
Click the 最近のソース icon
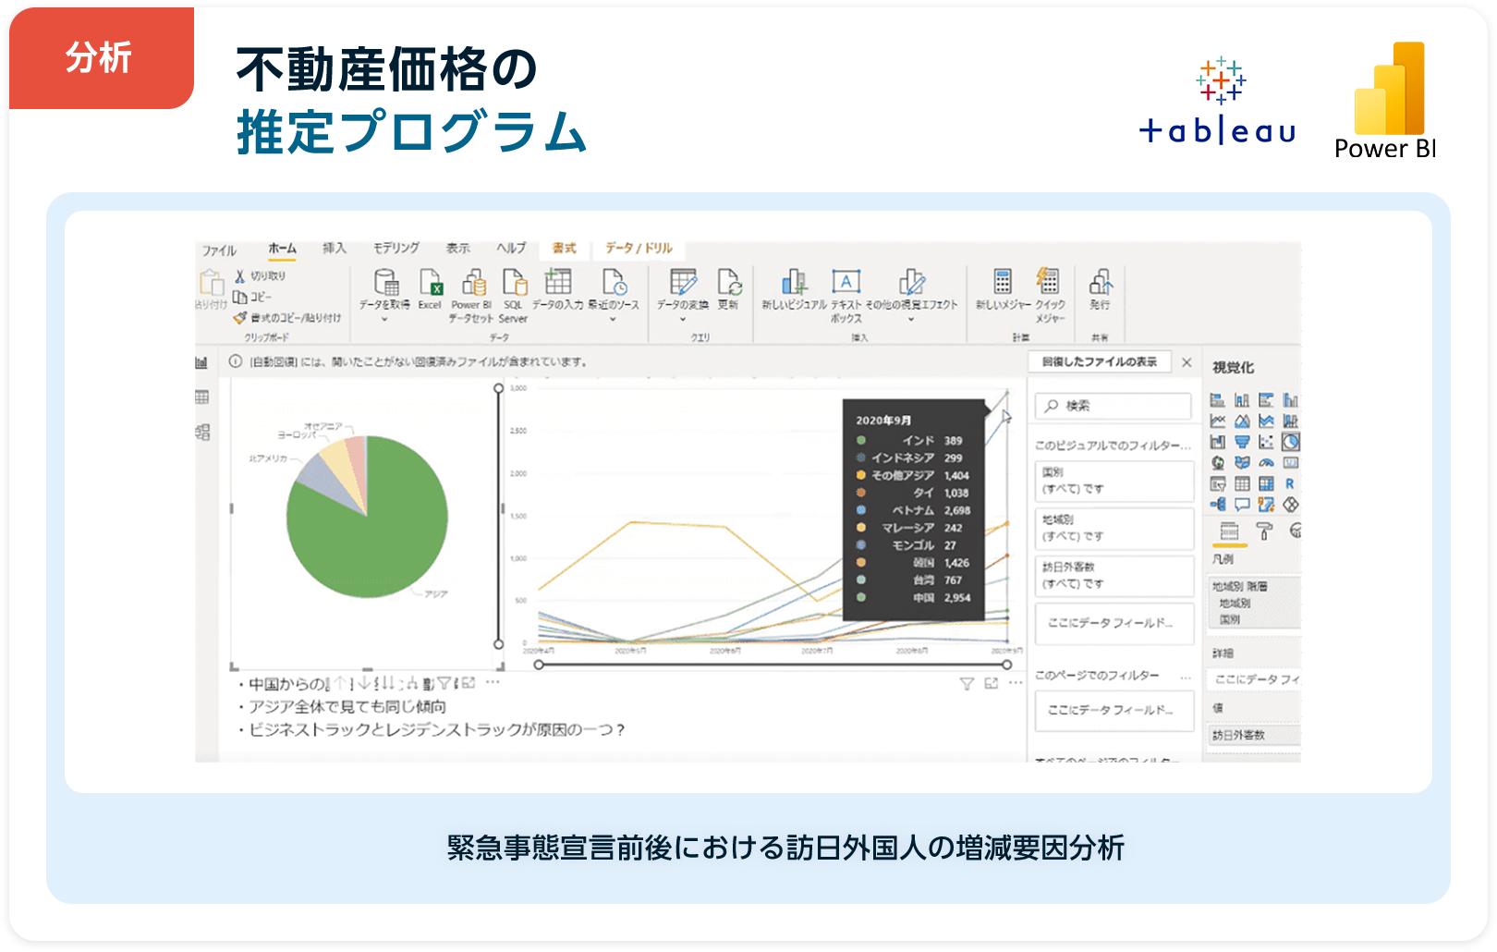click(615, 281)
